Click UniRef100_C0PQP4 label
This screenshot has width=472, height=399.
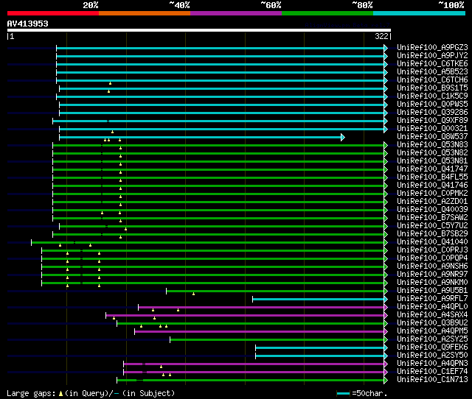pos(432,258)
